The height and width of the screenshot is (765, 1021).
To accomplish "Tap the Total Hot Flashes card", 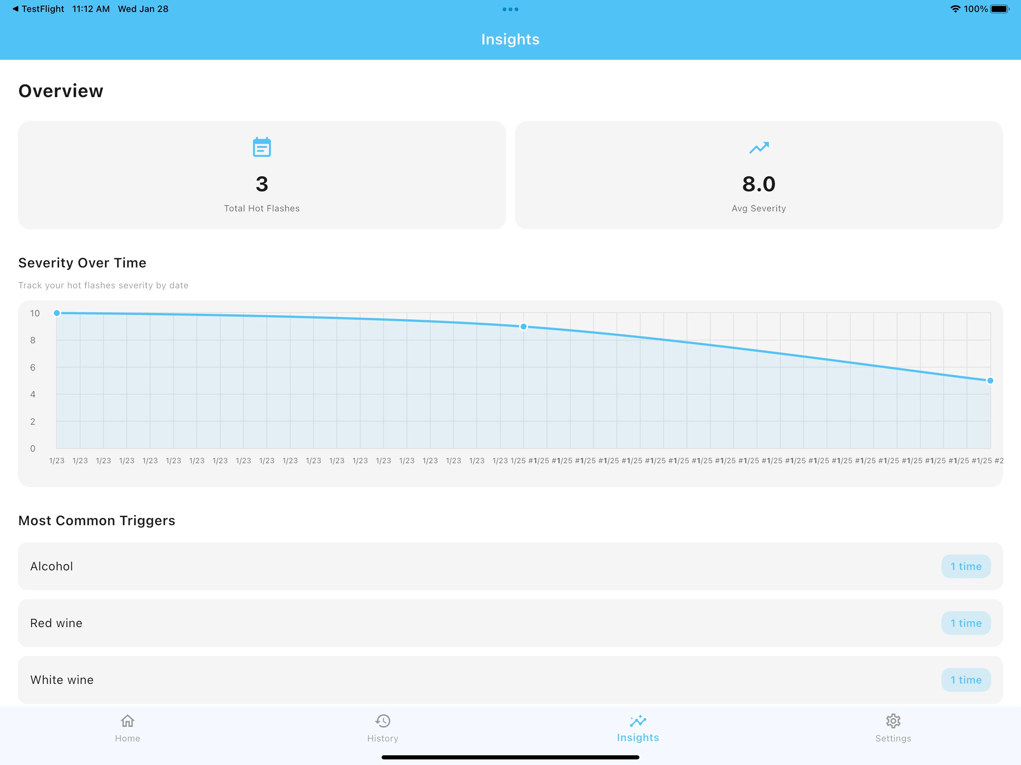I will 262,175.
